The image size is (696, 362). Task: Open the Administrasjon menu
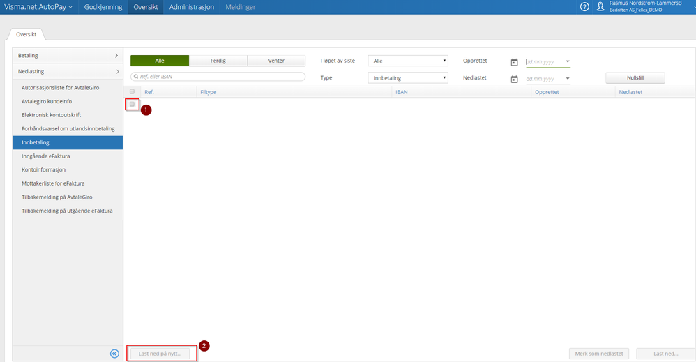(191, 7)
